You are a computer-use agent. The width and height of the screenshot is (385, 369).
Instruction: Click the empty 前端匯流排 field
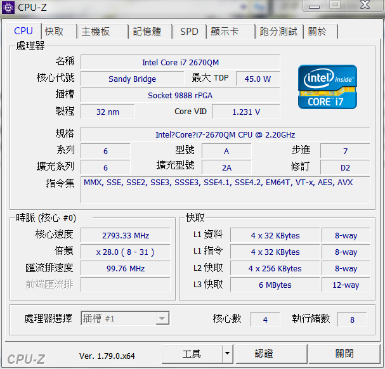126,285
